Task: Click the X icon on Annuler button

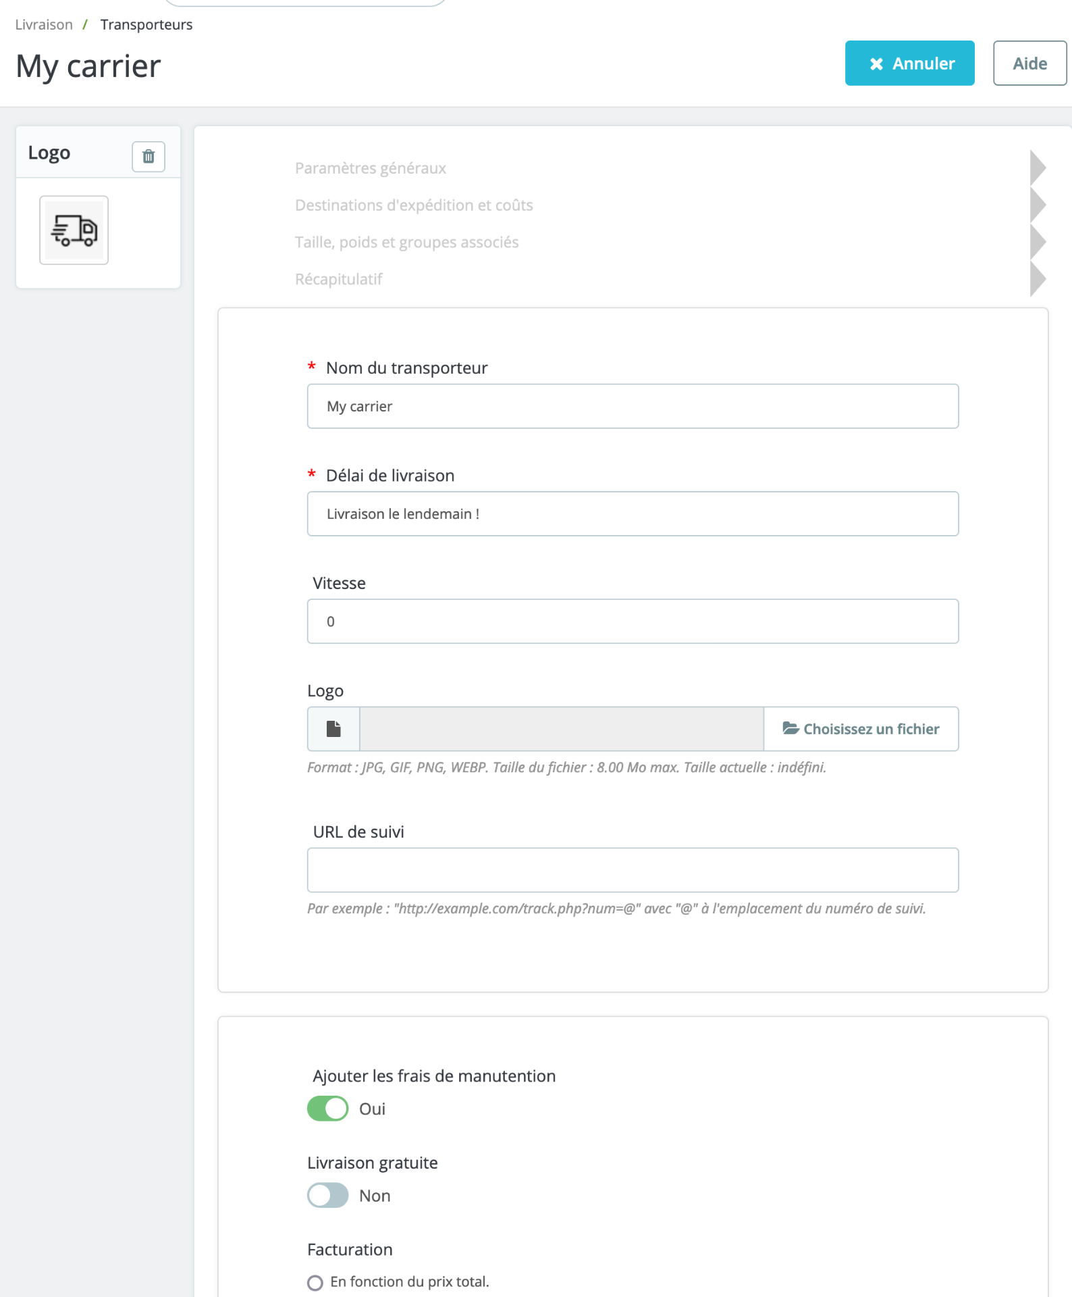Action: click(876, 63)
